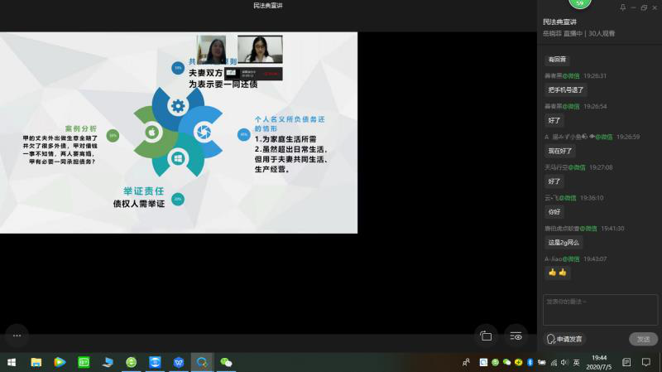Screen dimensions: 662x372
Task: Open the three-dot more options menu
Action: click(x=16, y=336)
